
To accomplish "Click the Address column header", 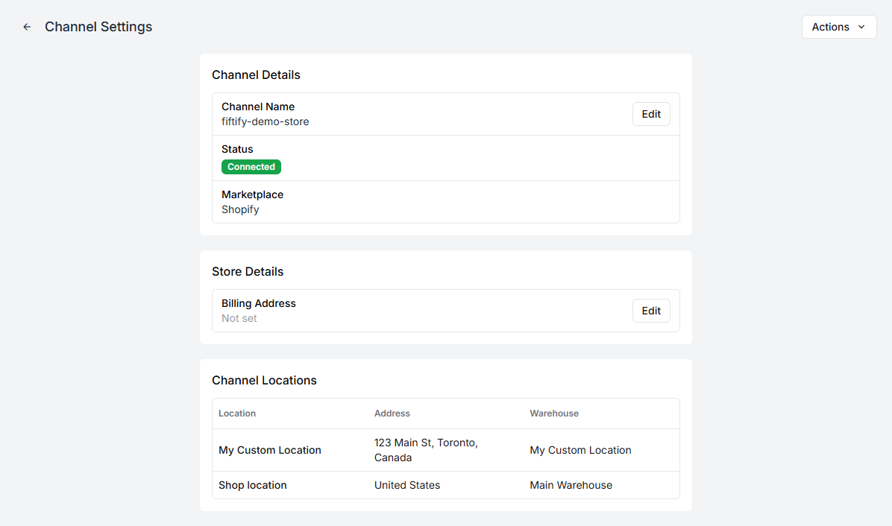I will pos(392,413).
